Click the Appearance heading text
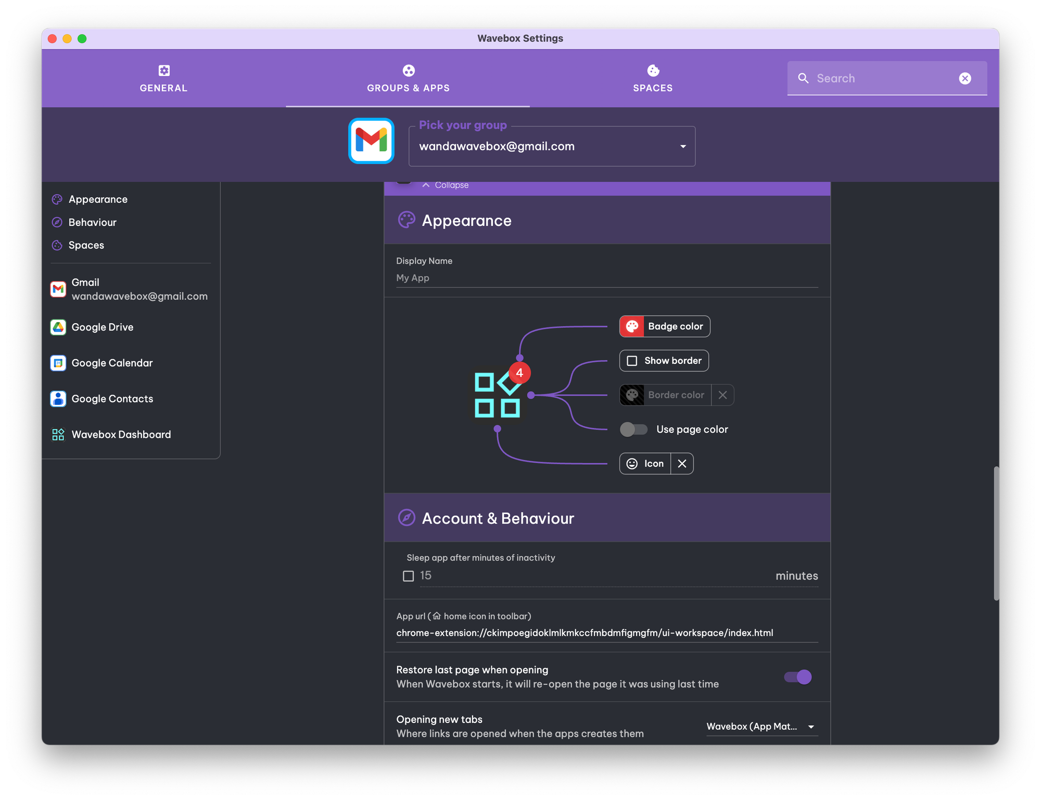This screenshot has width=1041, height=800. tap(467, 221)
